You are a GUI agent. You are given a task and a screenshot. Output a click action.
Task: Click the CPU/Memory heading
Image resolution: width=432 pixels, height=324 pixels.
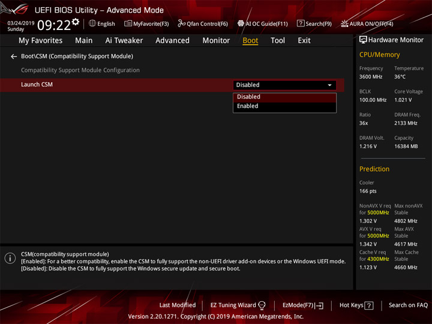coord(379,55)
